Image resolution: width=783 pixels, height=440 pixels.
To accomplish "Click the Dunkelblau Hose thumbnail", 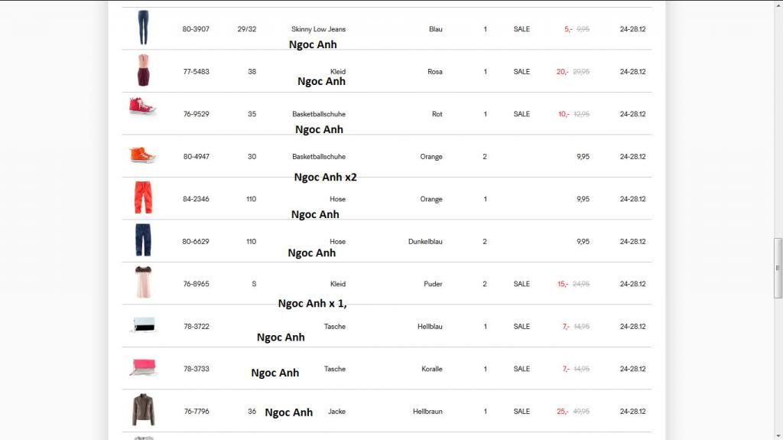I will click(143, 240).
